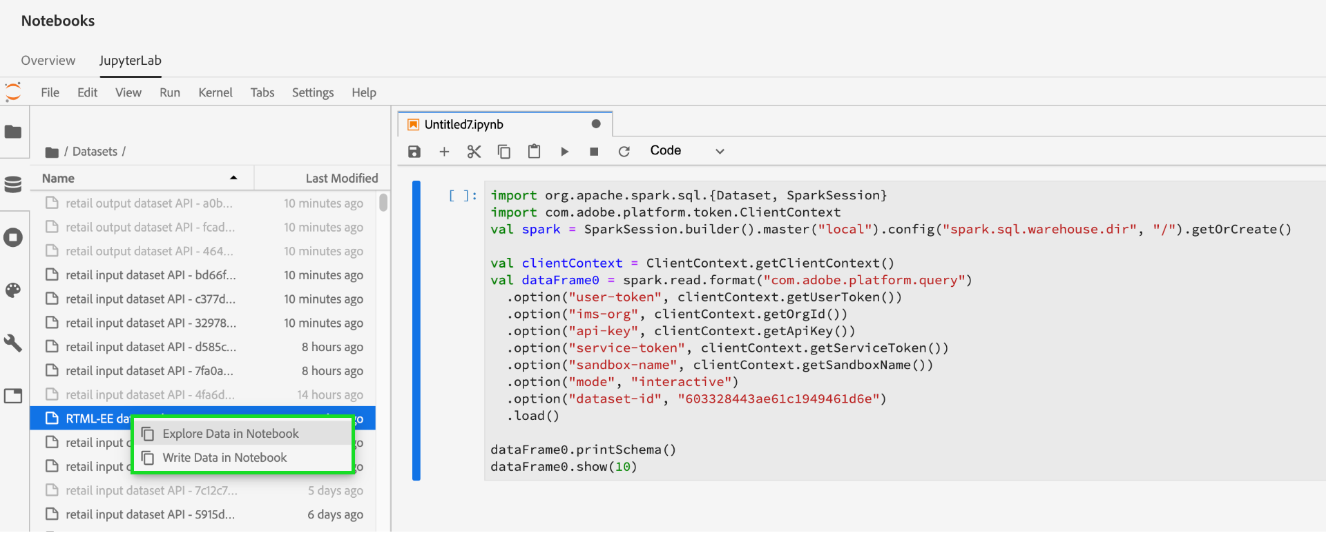Select retail input dataset API - 4fa6d row
The image size is (1326, 533).
point(203,394)
